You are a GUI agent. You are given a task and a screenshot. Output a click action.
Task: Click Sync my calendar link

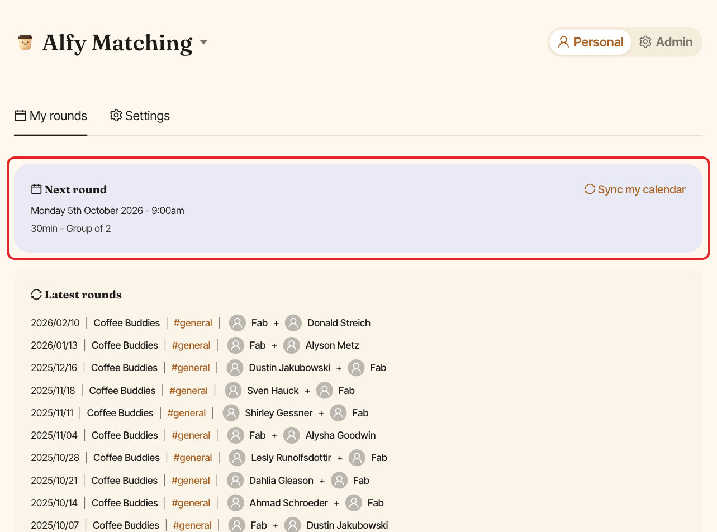(x=635, y=189)
